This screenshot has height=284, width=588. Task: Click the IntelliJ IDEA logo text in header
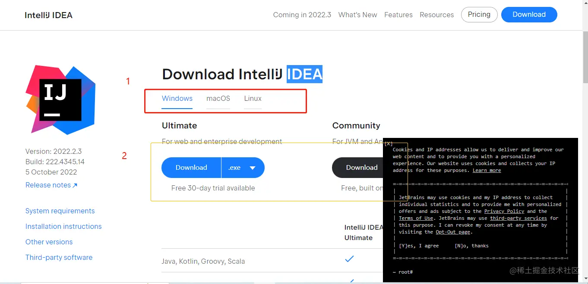tap(48, 15)
